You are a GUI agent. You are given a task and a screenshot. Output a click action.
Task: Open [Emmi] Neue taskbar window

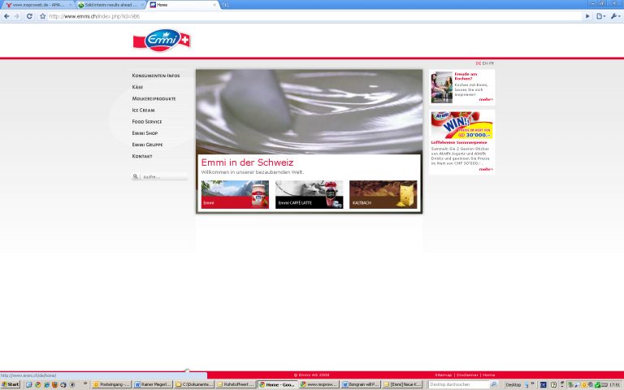coord(402,384)
